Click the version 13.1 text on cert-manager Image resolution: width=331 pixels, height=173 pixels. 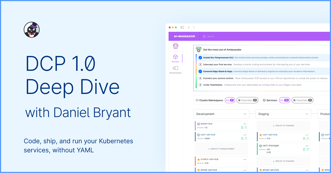pos(265,149)
